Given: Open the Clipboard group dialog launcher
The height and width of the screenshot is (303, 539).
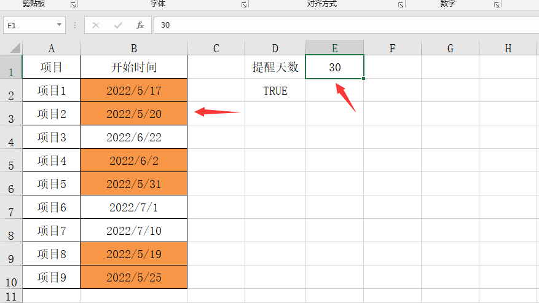Looking at the screenshot, I should pos(73,4).
